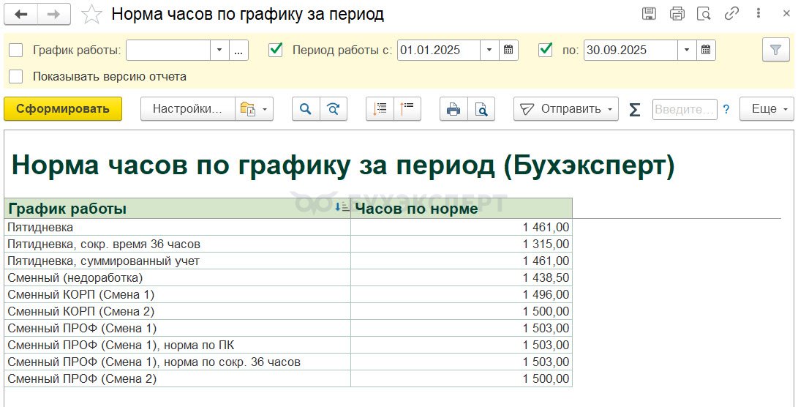Copy link with the chain icon
The width and height of the screenshot is (798, 407).
pyautogui.click(x=731, y=14)
